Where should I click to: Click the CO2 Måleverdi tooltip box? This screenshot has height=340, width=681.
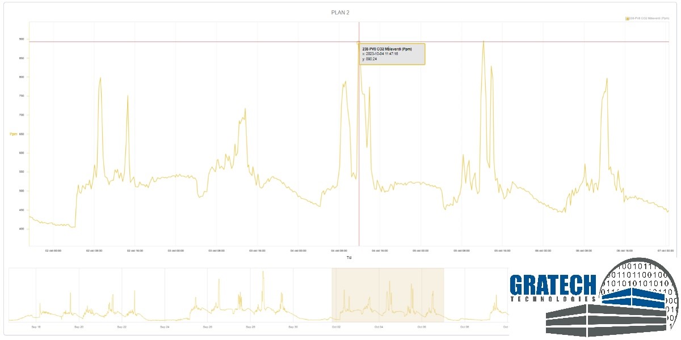coord(393,54)
